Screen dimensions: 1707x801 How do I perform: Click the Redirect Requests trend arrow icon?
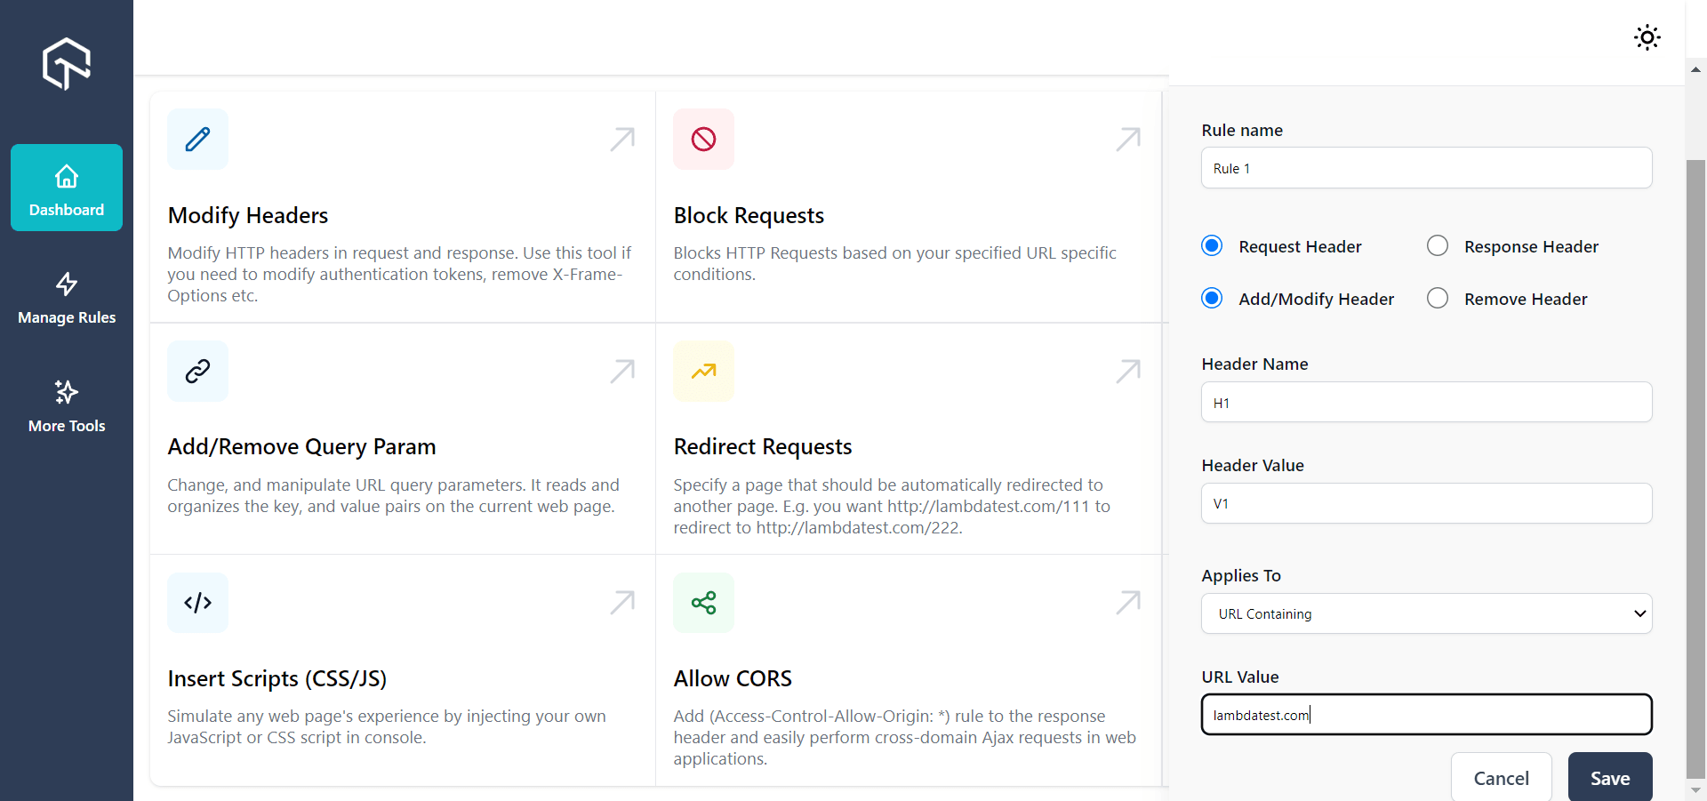[x=703, y=371]
